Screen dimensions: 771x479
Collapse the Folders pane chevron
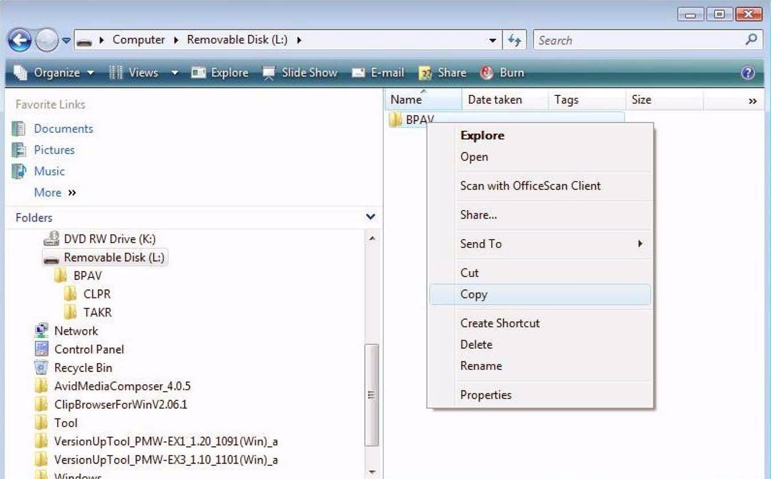[371, 217]
